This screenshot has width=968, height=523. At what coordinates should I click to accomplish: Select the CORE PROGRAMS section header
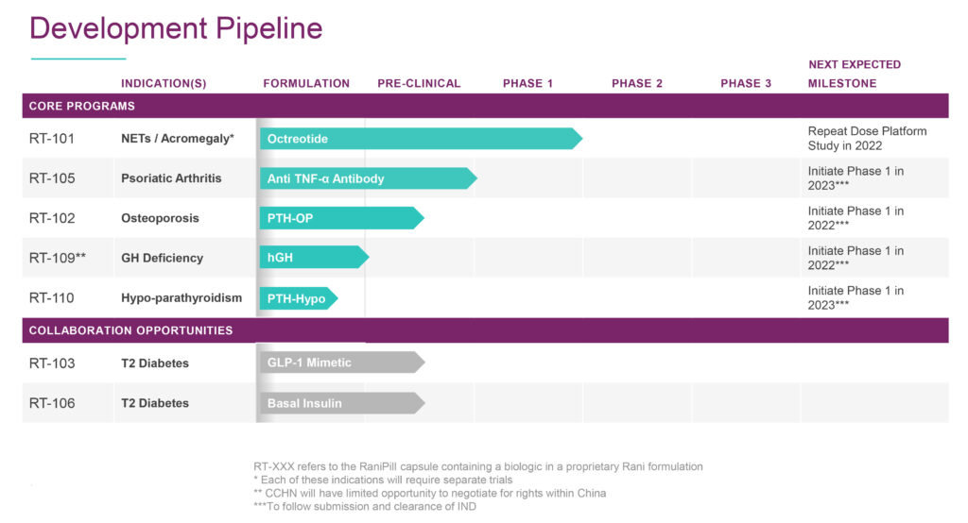tap(485, 106)
